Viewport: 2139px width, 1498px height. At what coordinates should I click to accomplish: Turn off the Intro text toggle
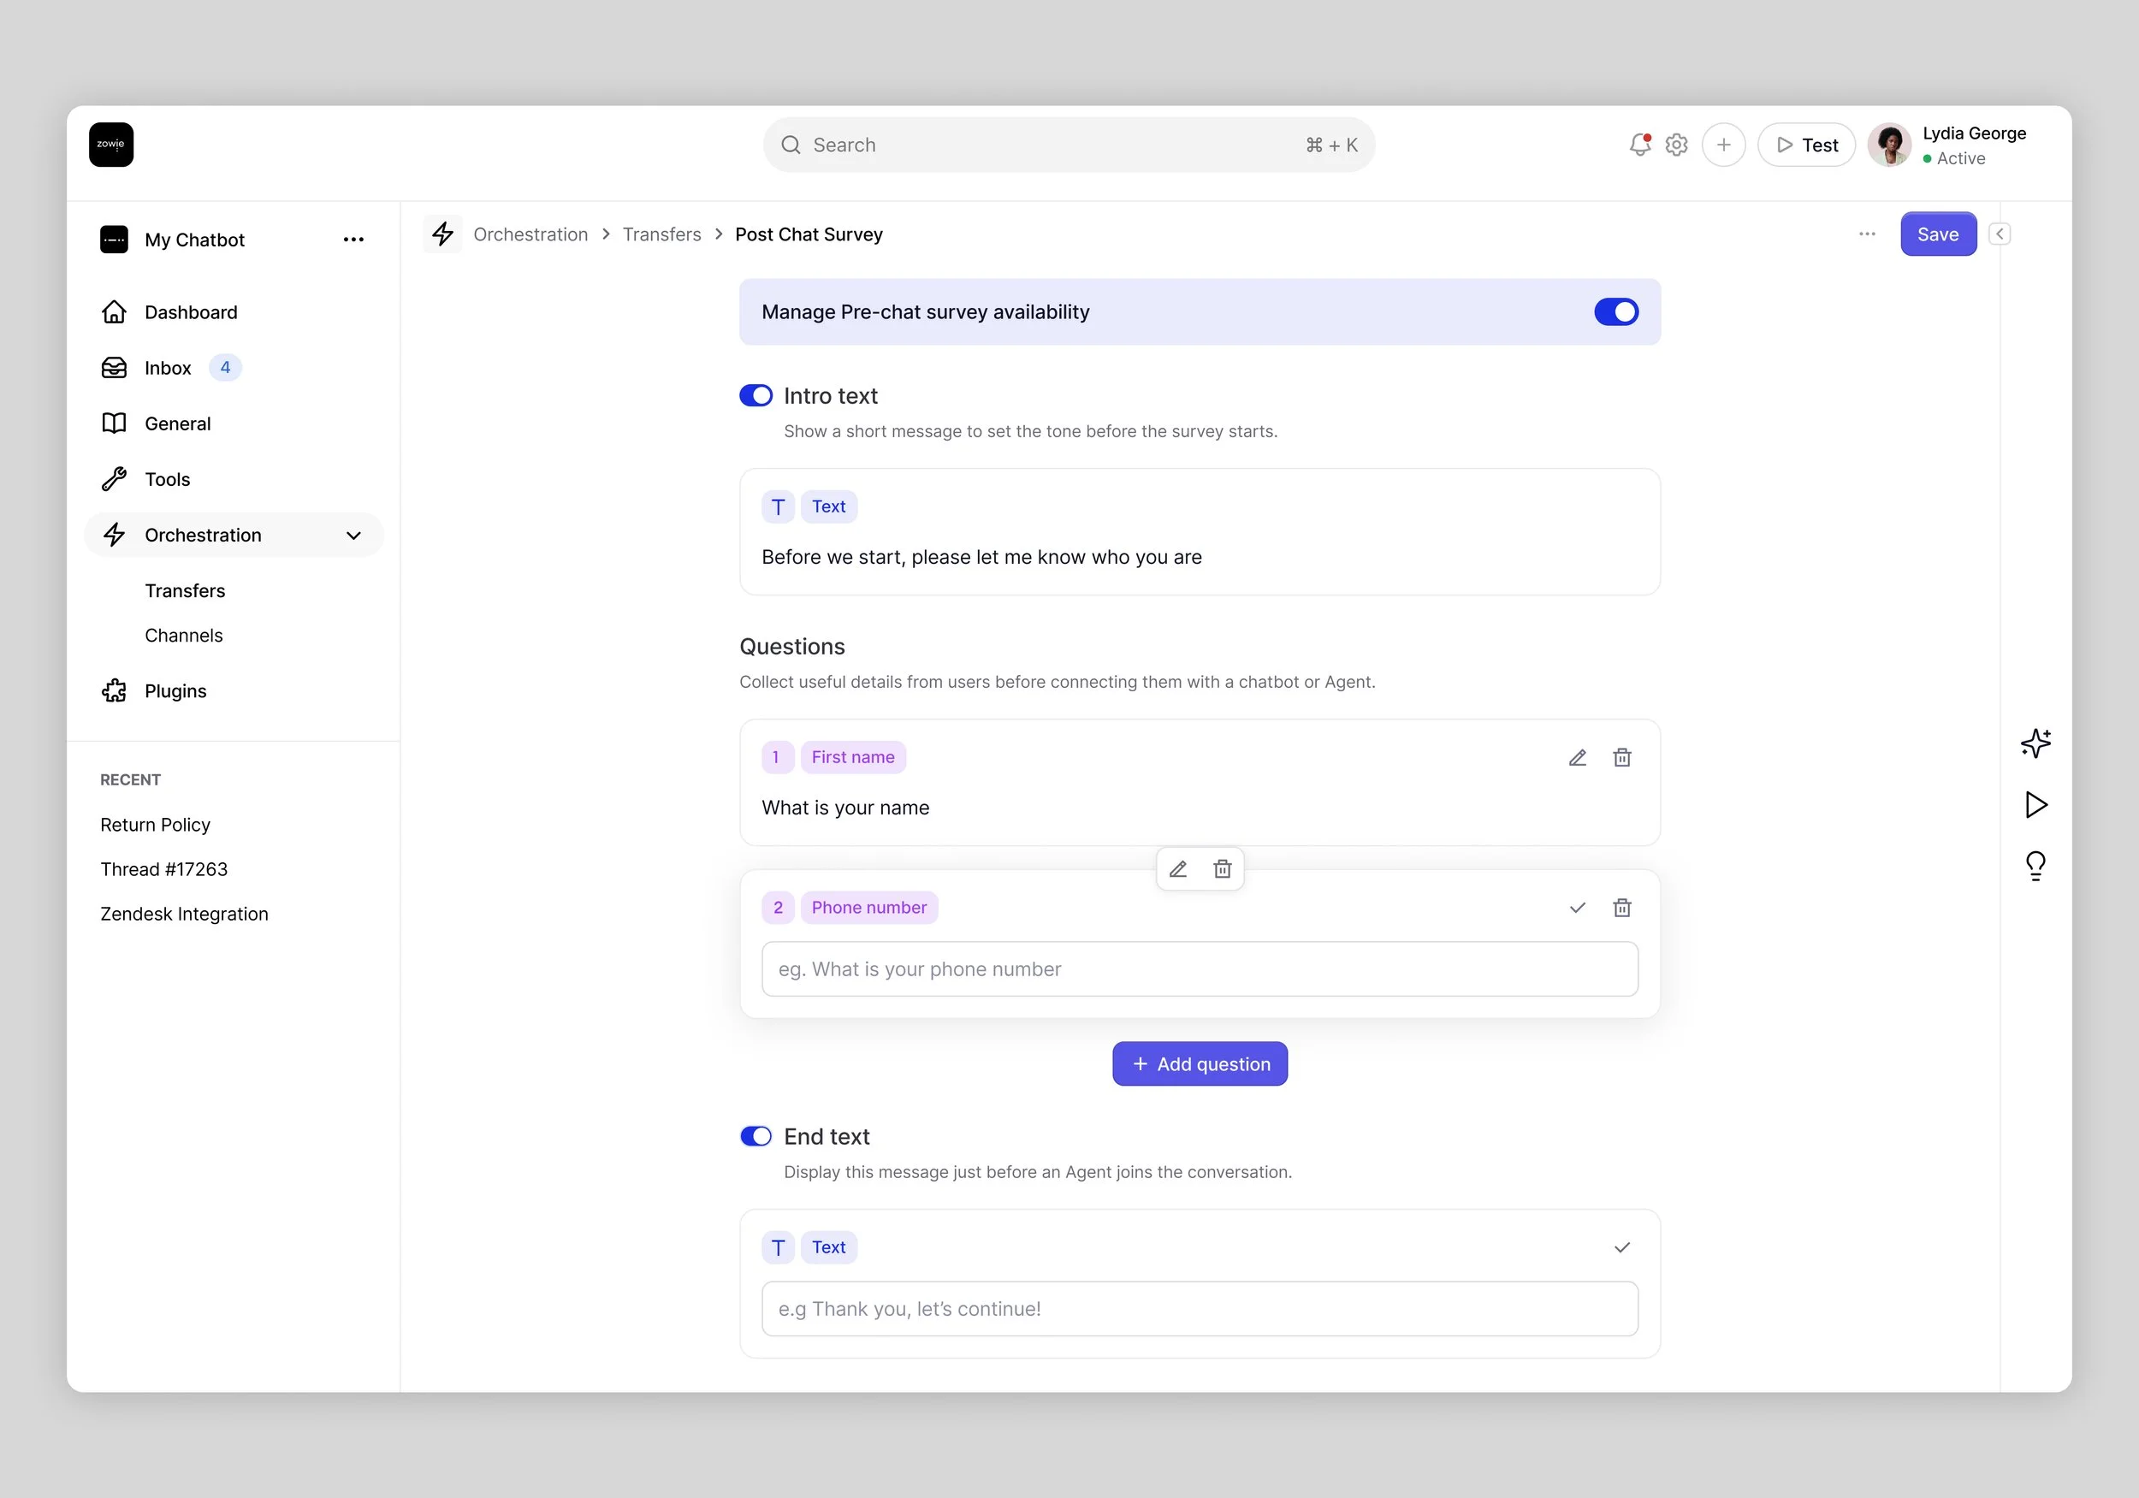click(755, 396)
